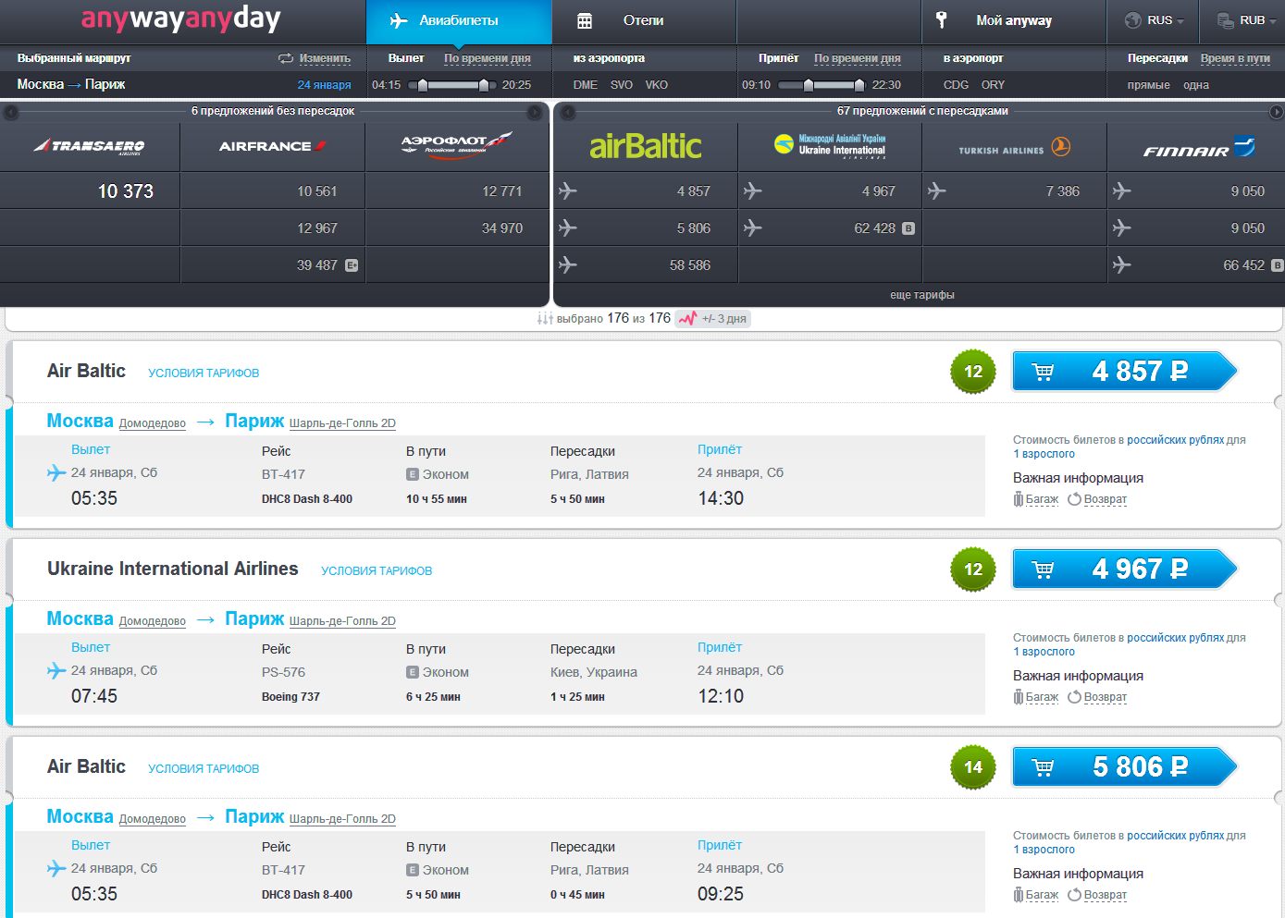The width and height of the screenshot is (1285, 918).
Task: Click the +/- 3 дня price graph icon
Action: 687,319
